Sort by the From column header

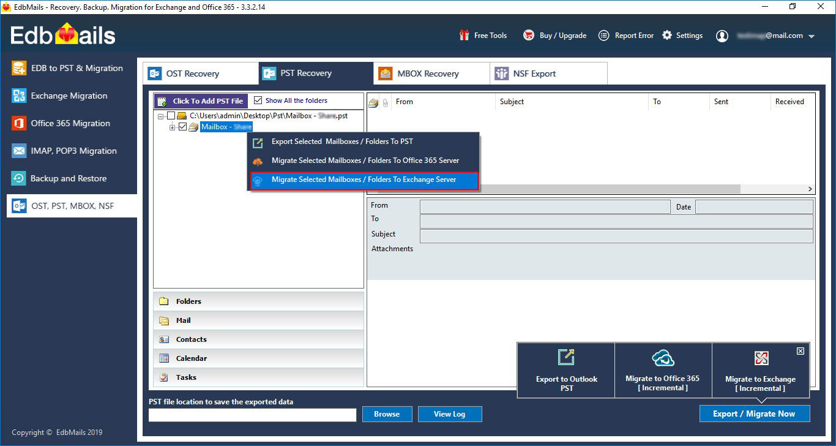point(443,102)
